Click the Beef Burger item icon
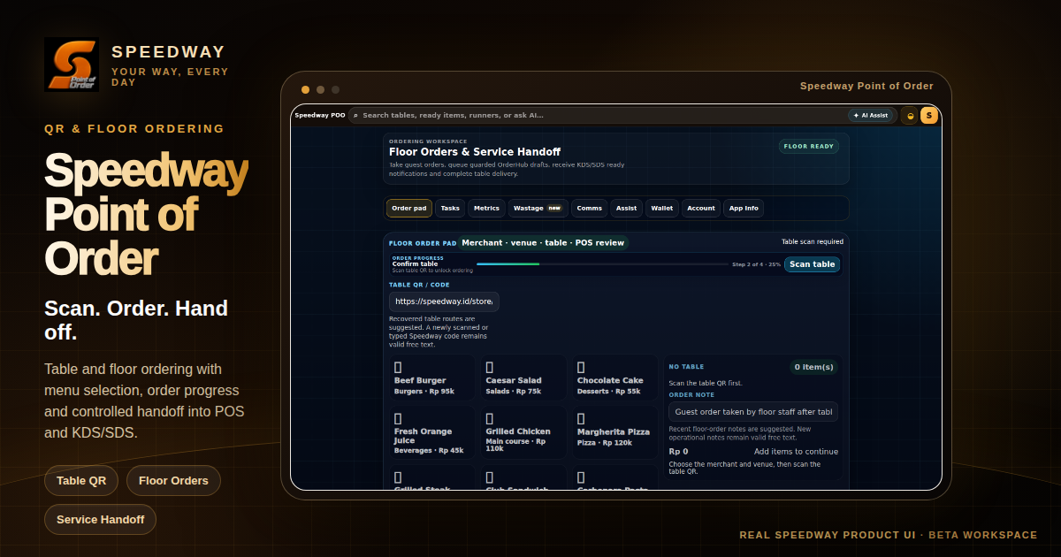Screen dimensions: 1061x557 click(398, 367)
